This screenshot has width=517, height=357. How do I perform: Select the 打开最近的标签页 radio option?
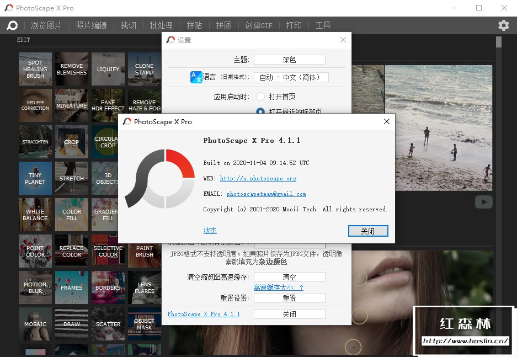(260, 111)
